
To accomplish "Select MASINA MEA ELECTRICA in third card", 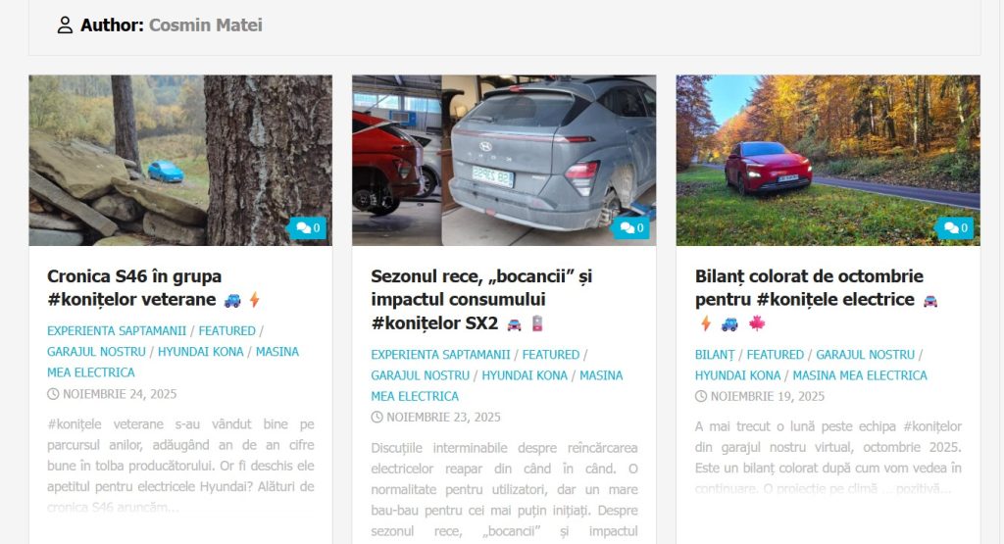I will [860, 375].
